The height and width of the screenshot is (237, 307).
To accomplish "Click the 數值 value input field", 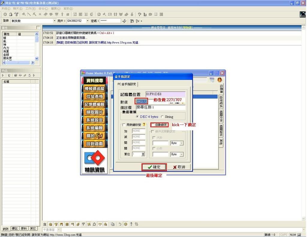I will pyautogui.click(x=142, y=101).
